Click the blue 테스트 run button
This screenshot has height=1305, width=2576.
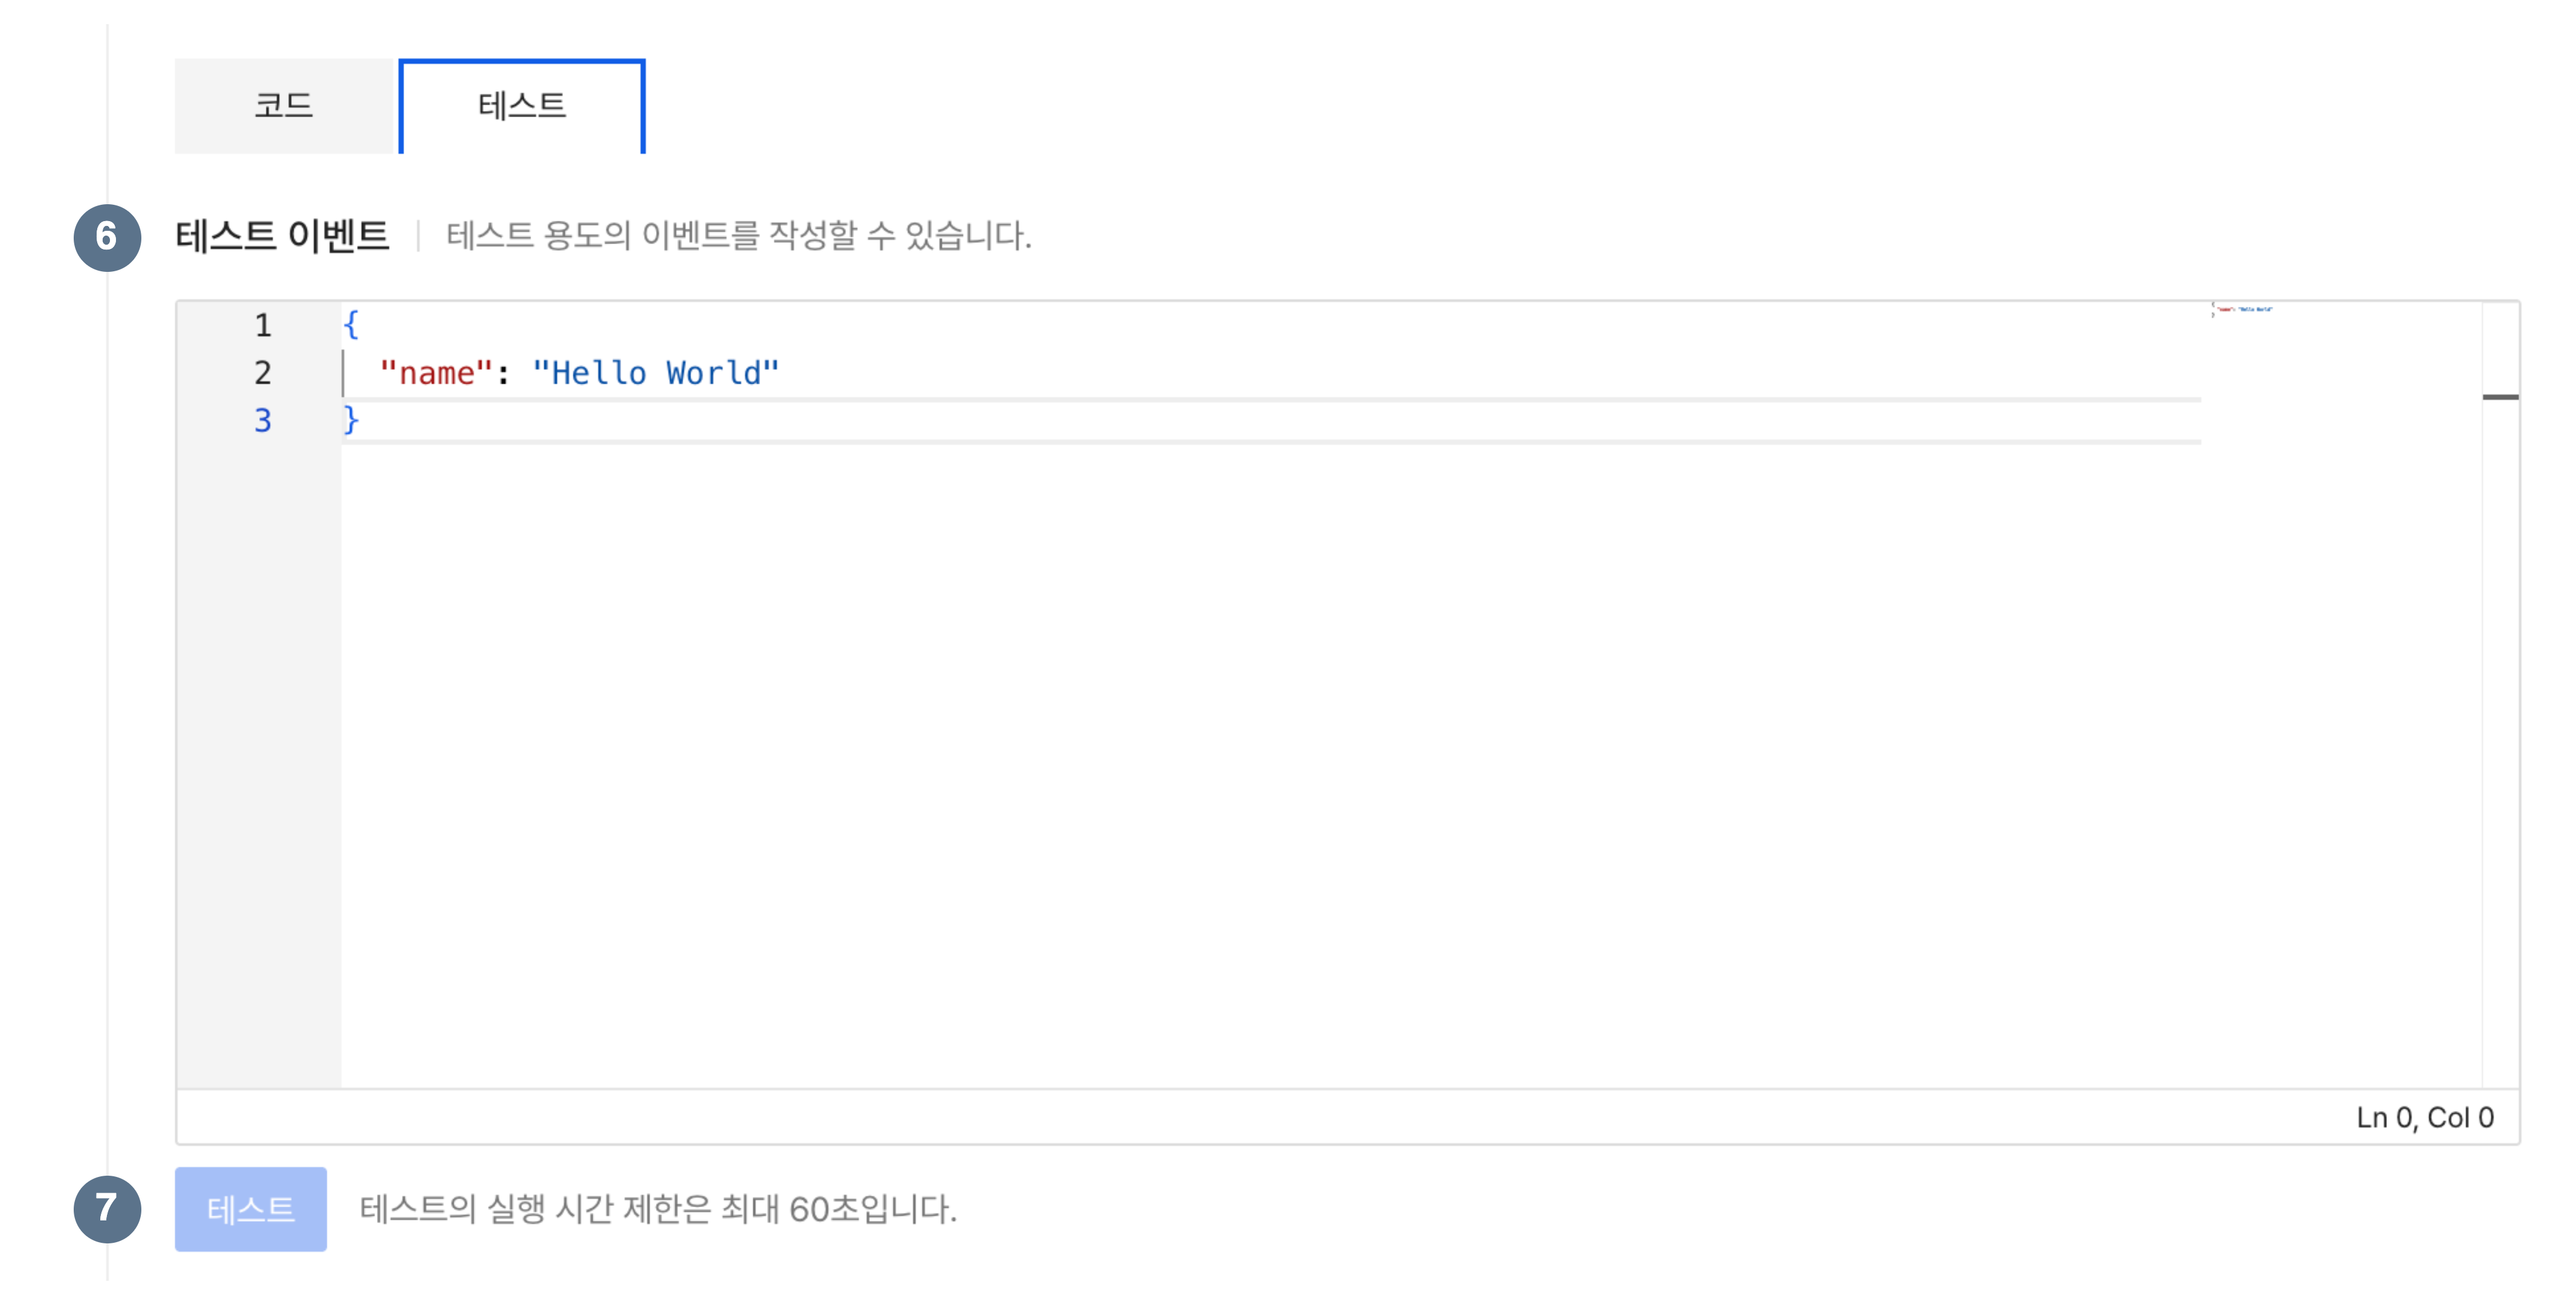251,1209
